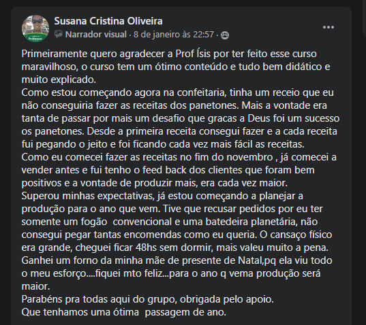
Task: Click the words muito explicado in third line
Action: [x=59, y=80]
